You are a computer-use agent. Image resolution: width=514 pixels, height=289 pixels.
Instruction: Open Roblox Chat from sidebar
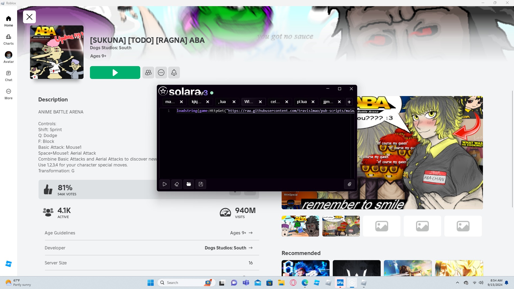9,76
